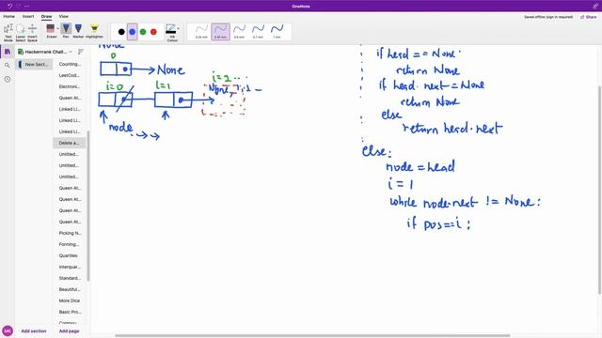Image resolution: width=602 pixels, height=338 pixels.
Task: Open the LeetCod... page
Action: click(70, 75)
